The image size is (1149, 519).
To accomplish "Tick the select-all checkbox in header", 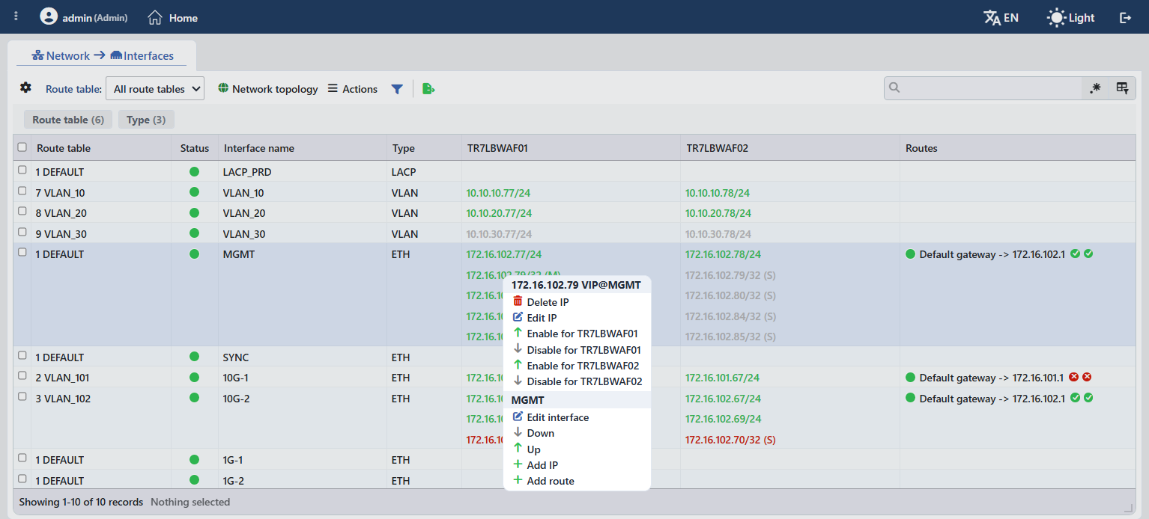I will (22, 147).
